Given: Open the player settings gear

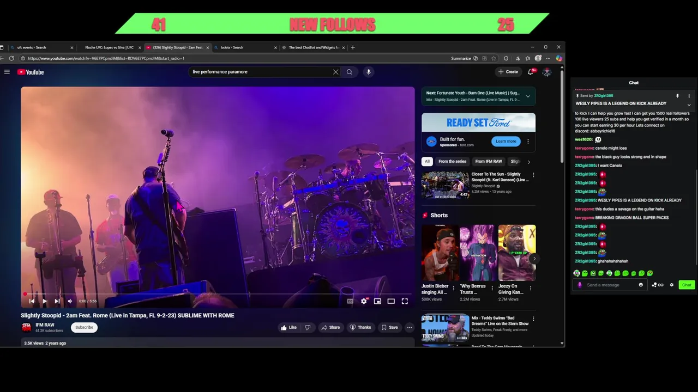Looking at the screenshot, I should coord(364,301).
